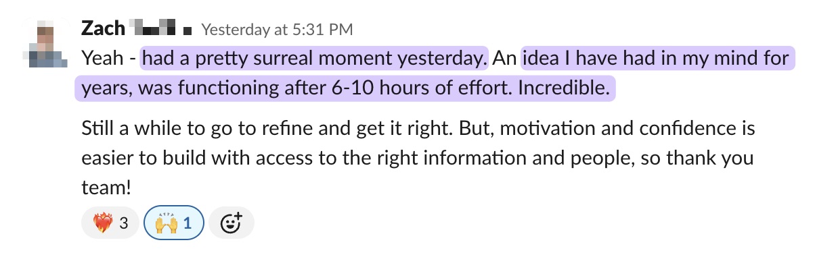Click highlighted line starting 'years, was functioning'
The width and height of the screenshot is (815, 255).
pos(345,88)
